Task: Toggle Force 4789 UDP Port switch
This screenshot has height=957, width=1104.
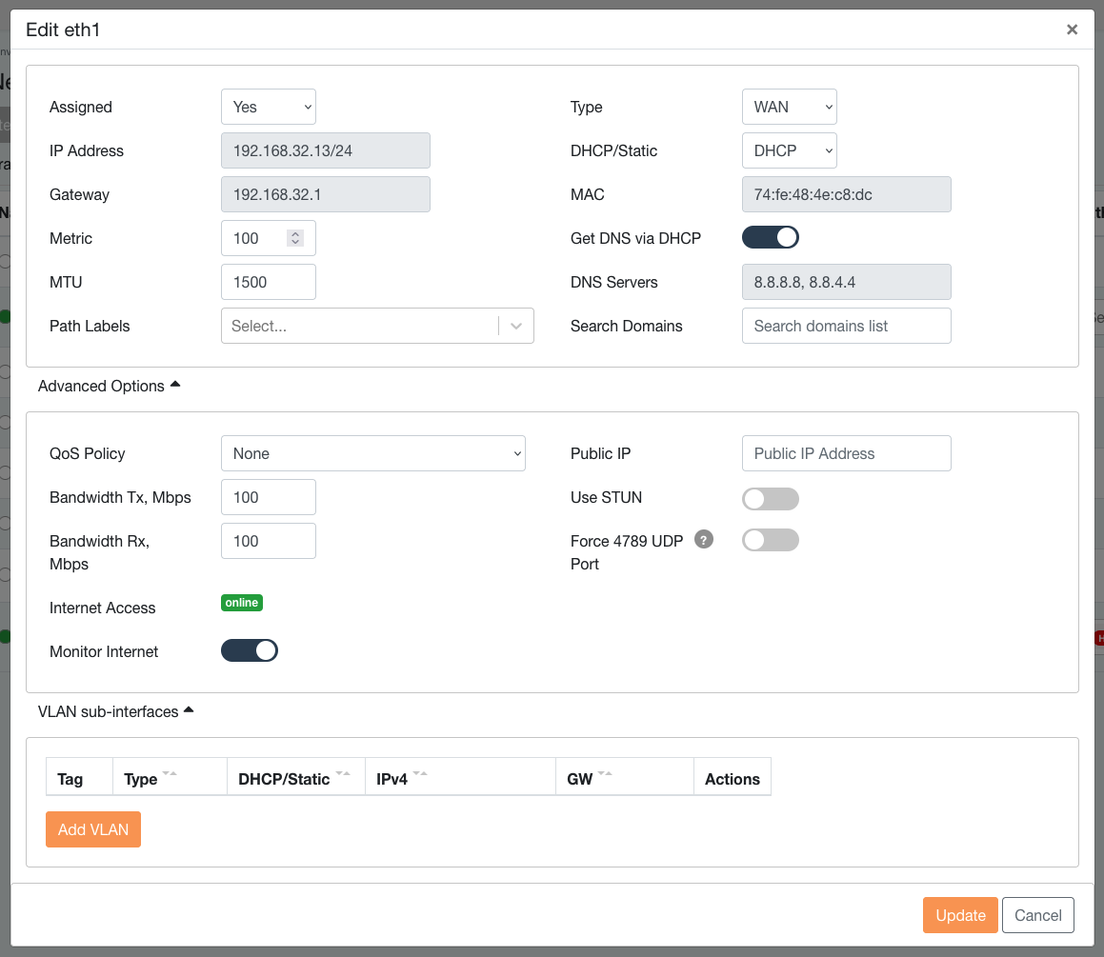Action: click(x=770, y=541)
